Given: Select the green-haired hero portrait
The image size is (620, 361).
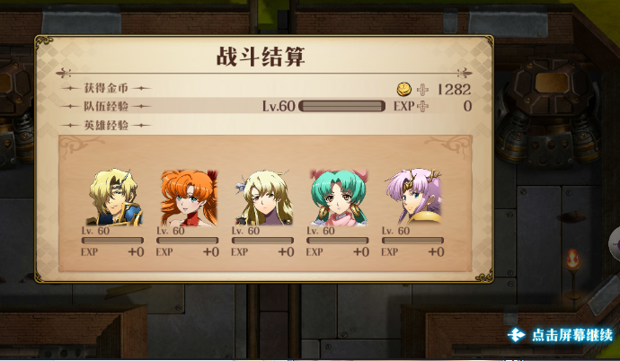Looking at the screenshot, I should coord(340,197).
